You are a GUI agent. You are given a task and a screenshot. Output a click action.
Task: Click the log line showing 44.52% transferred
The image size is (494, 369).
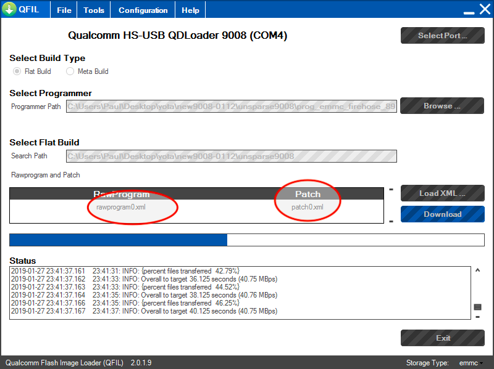[125, 287]
